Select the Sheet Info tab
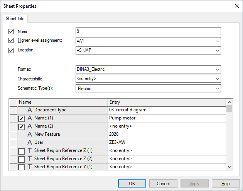This screenshot has width=243, height=191. tap(15, 19)
